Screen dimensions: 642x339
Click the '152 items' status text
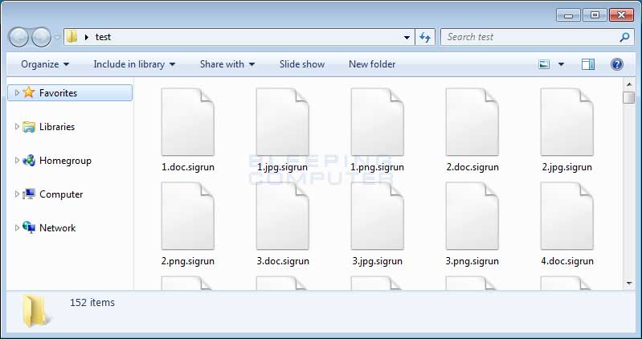[92, 303]
